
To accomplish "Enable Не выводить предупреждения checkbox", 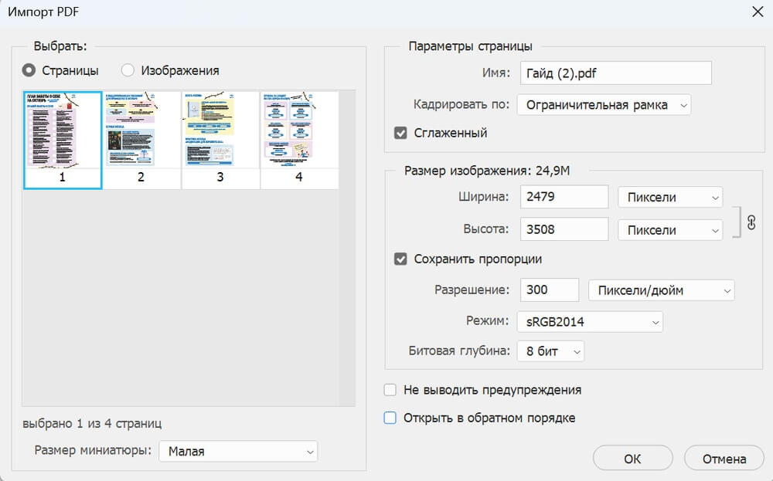I will 390,390.
